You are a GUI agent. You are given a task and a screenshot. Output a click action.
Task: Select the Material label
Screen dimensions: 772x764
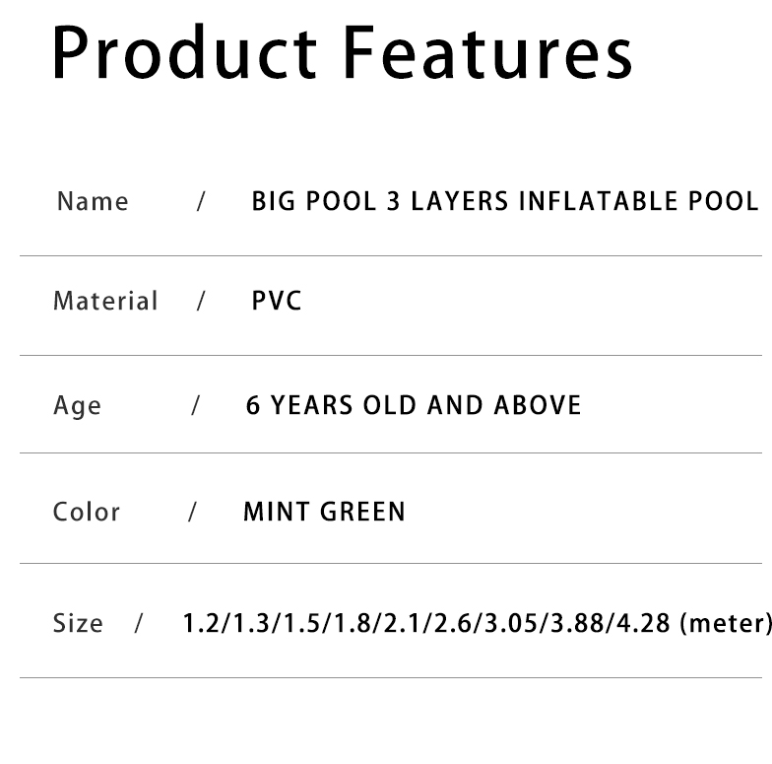point(105,301)
